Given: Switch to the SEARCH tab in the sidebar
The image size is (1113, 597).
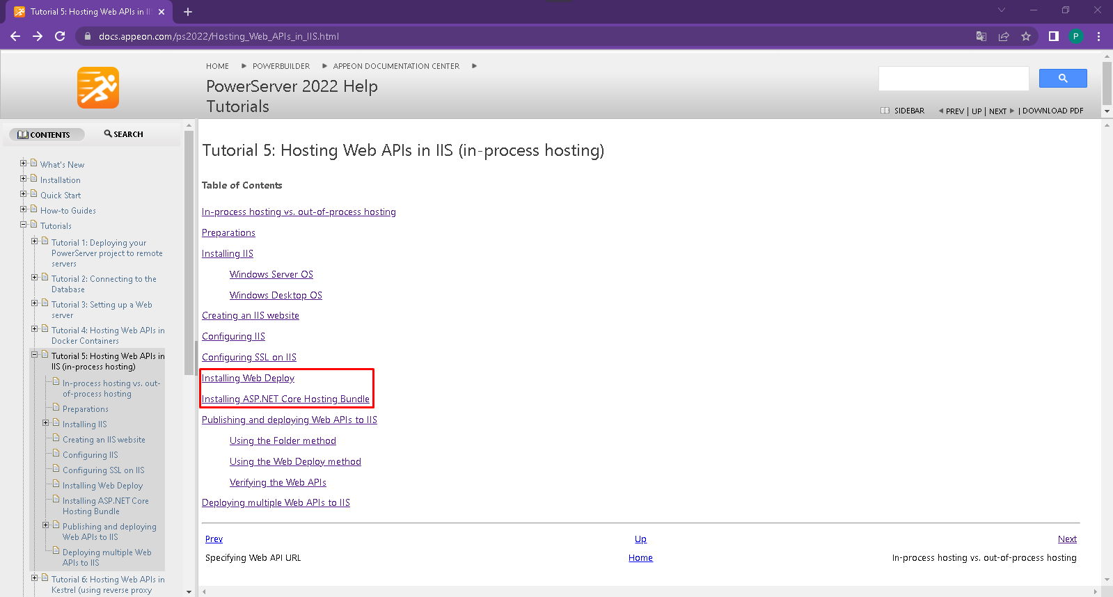Looking at the screenshot, I should 124,134.
